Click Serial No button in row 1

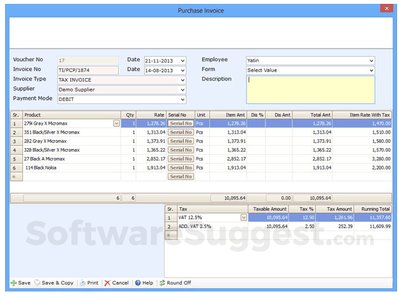tap(181, 123)
